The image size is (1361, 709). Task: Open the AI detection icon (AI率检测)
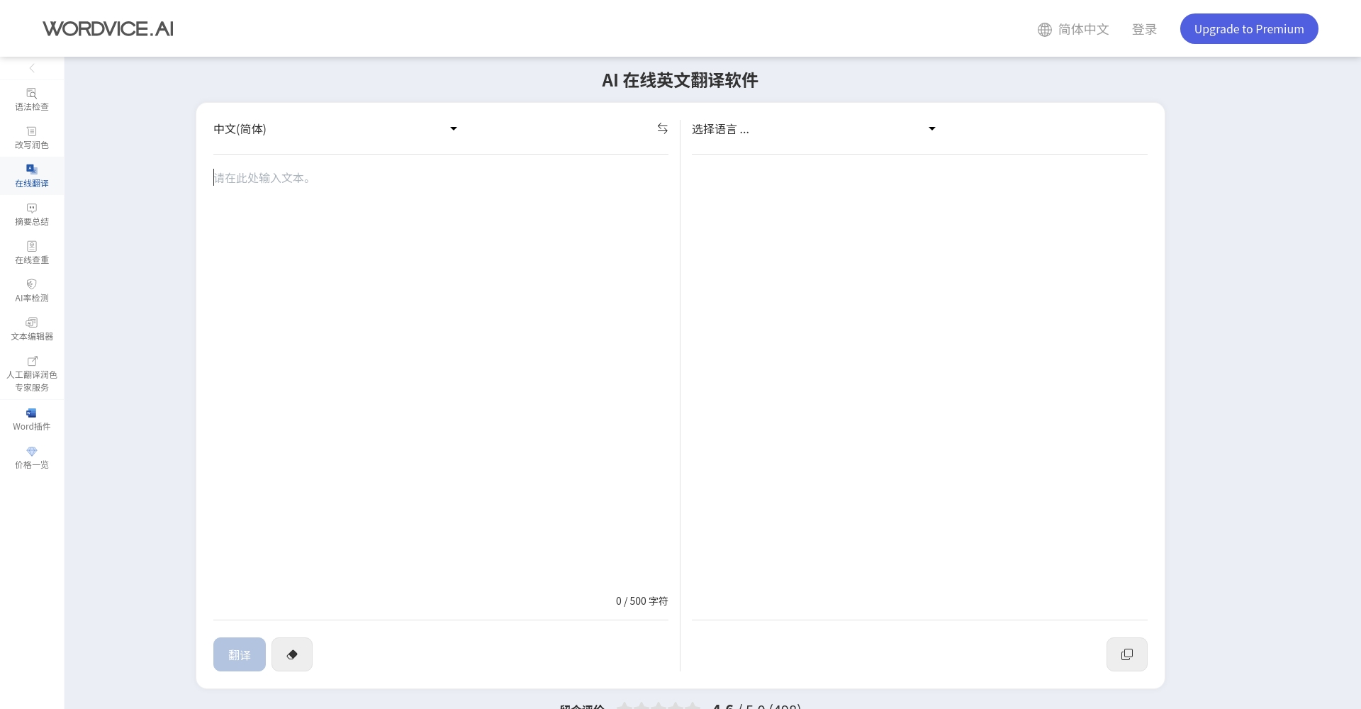coord(32,284)
